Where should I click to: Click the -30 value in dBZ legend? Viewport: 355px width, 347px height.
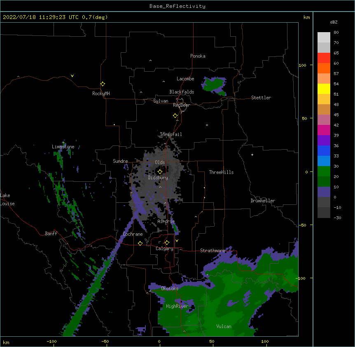pyautogui.click(x=337, y=218)
